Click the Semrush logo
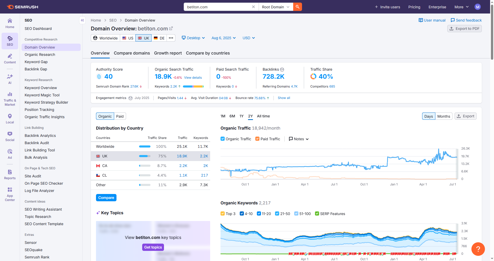Viewport: 494px width, 261px height. click(23, 7)
